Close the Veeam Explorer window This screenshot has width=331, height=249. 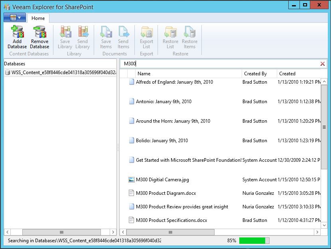[x=319, y=5]
